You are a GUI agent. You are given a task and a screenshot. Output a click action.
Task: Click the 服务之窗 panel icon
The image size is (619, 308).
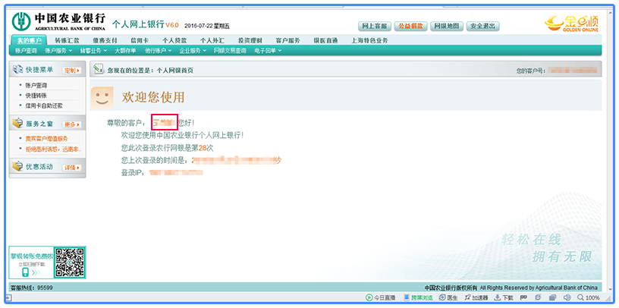click(17, 124)
